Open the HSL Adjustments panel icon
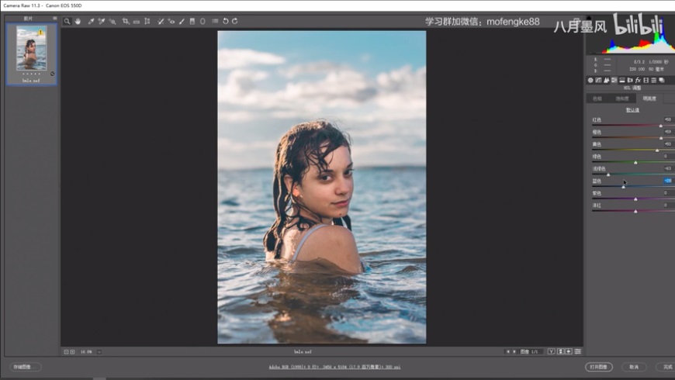The height and width of the screenshot is (380, 675). tap(614, 80)
